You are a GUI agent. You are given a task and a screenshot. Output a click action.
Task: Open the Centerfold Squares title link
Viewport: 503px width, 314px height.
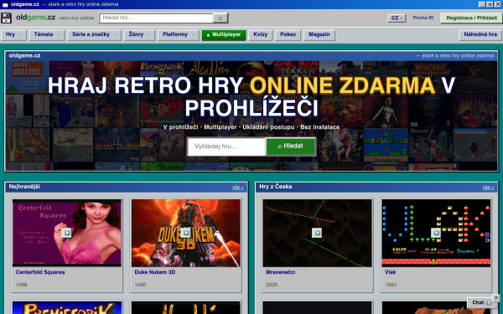tap(40, 272)
